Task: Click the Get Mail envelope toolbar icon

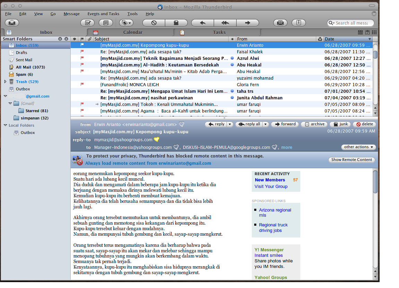Action: click(12, 23)
